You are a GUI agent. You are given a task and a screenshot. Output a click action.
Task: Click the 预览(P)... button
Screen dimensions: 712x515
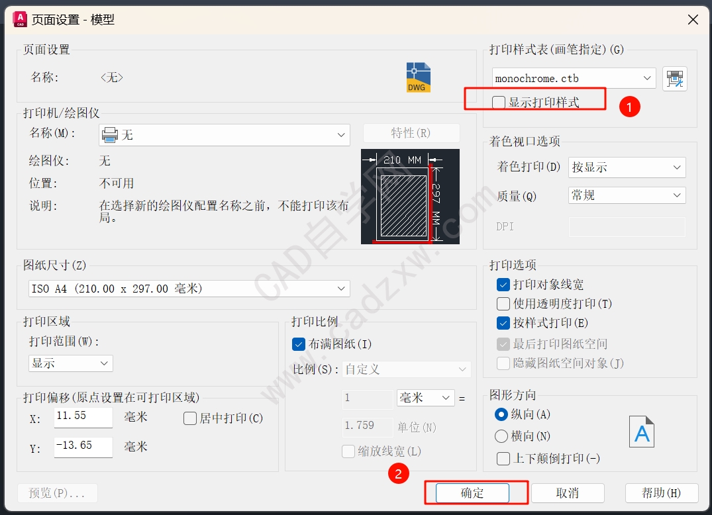click(x=57, y=493)
